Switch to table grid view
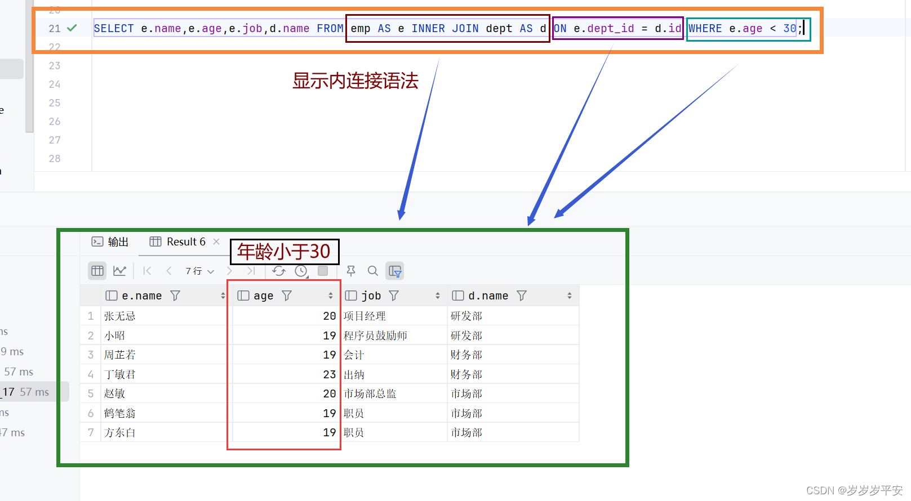The height and width of the screenshot is (501, 911). (97, 271)
